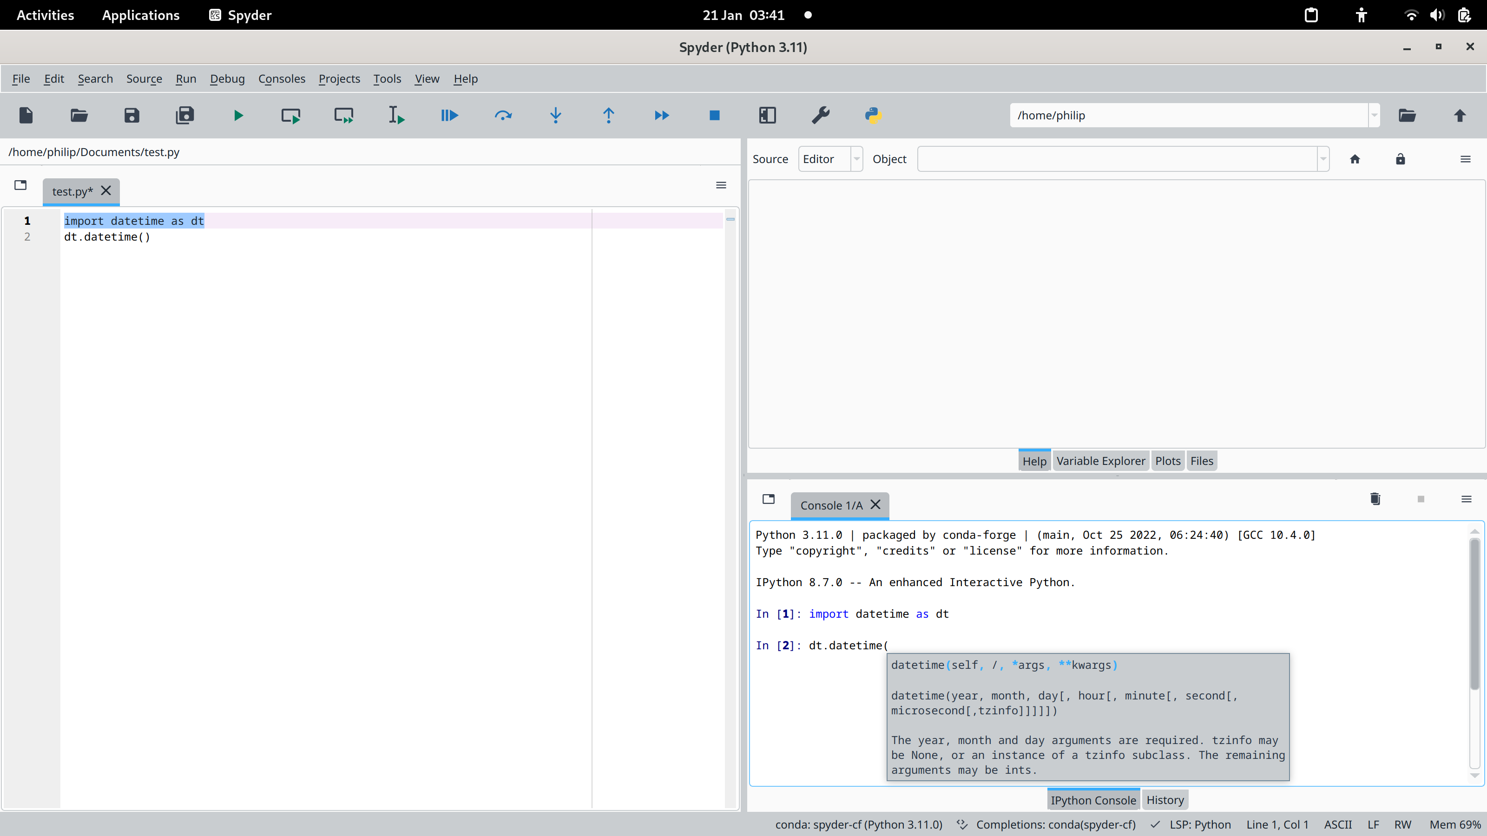
Task: Click the Save all files icon
Action: (x=185, y=115)
